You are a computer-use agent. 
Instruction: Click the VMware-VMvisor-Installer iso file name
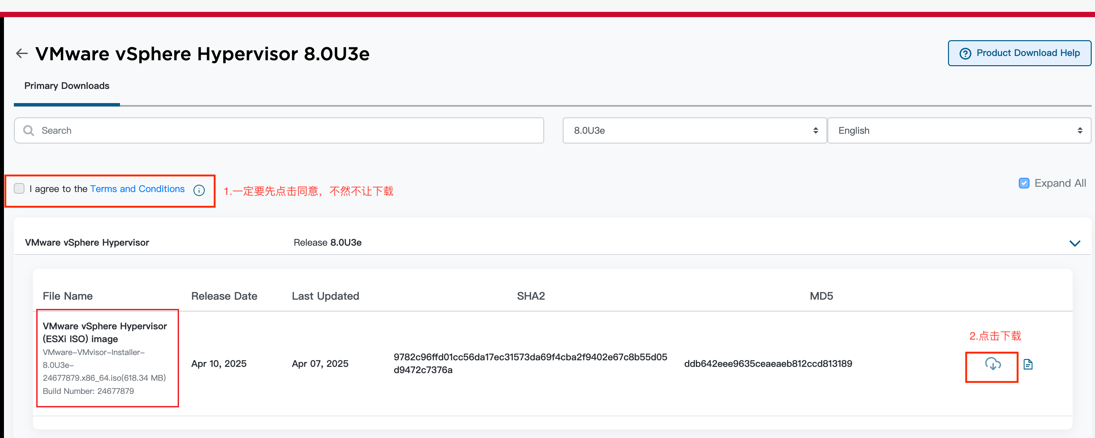(104, 365)
